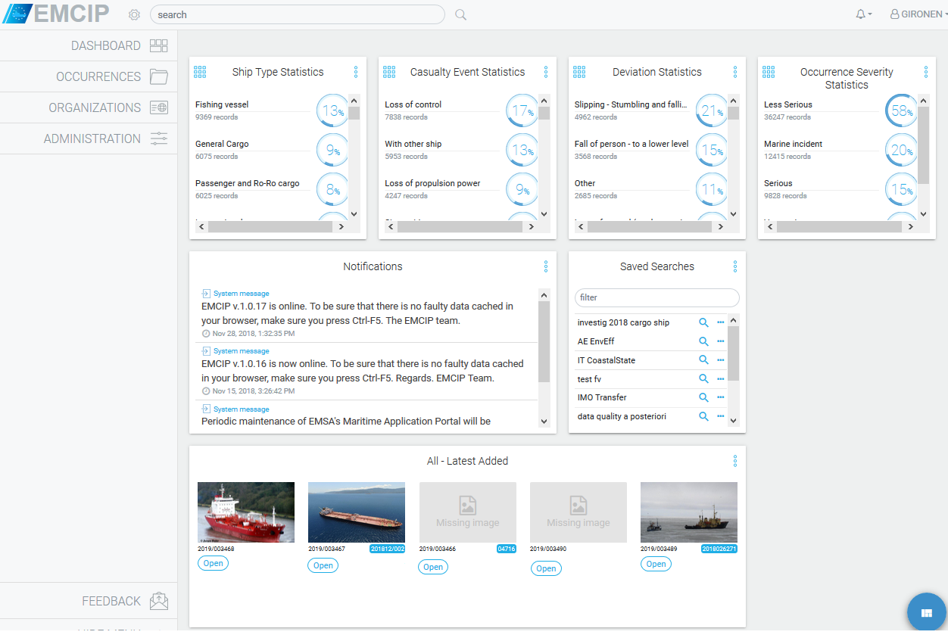Open the notifications bell dropdown

864,14
